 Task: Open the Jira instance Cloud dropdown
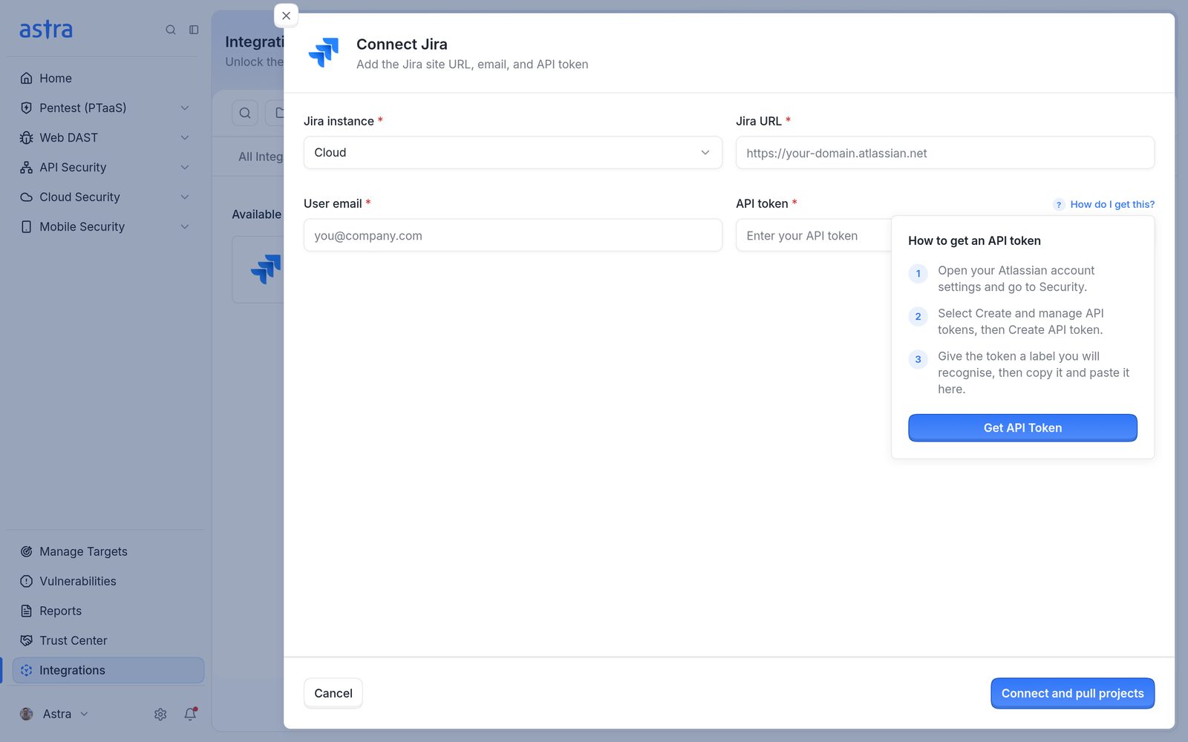coord(513,152)
